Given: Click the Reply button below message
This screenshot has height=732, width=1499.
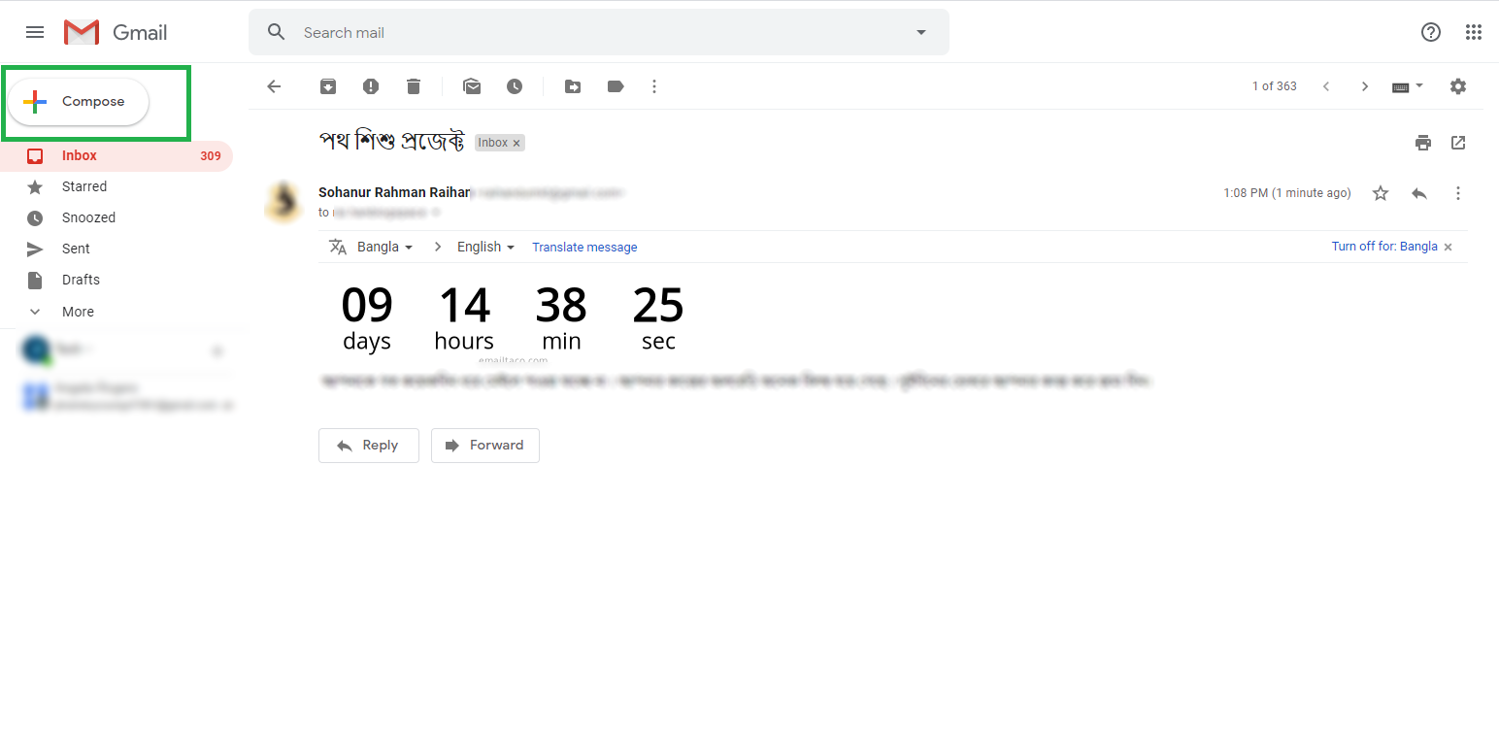Looking at the screenshot, I should [x=369, y=446].
